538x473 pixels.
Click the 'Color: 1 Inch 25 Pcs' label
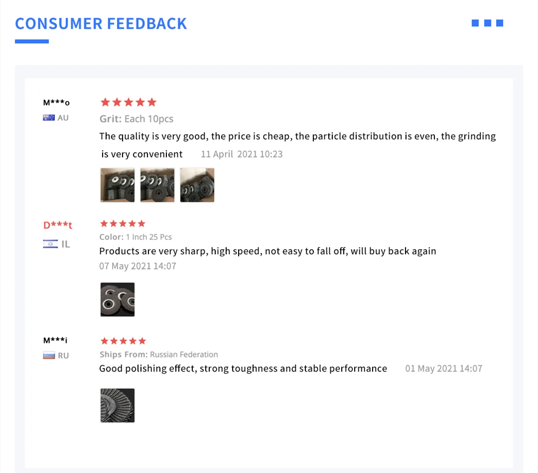pyautogui.click(x=135, y=237)
